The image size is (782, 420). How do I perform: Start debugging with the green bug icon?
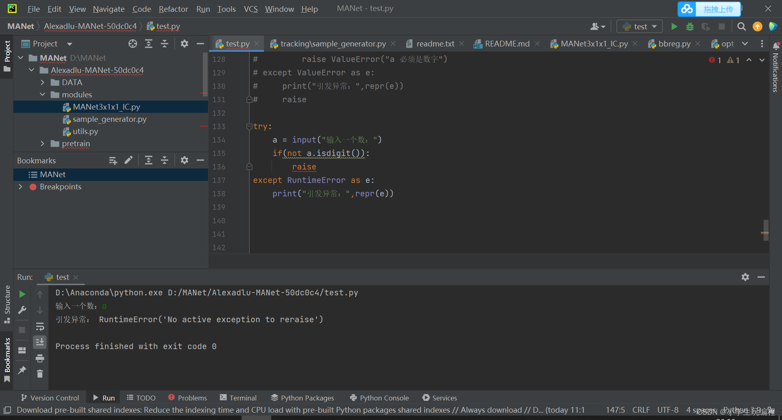tap(690, 26)
